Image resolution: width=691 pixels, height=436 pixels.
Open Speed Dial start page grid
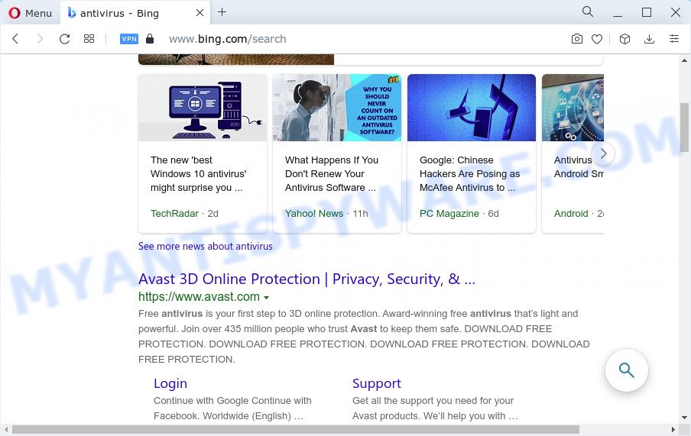[89, 39]
